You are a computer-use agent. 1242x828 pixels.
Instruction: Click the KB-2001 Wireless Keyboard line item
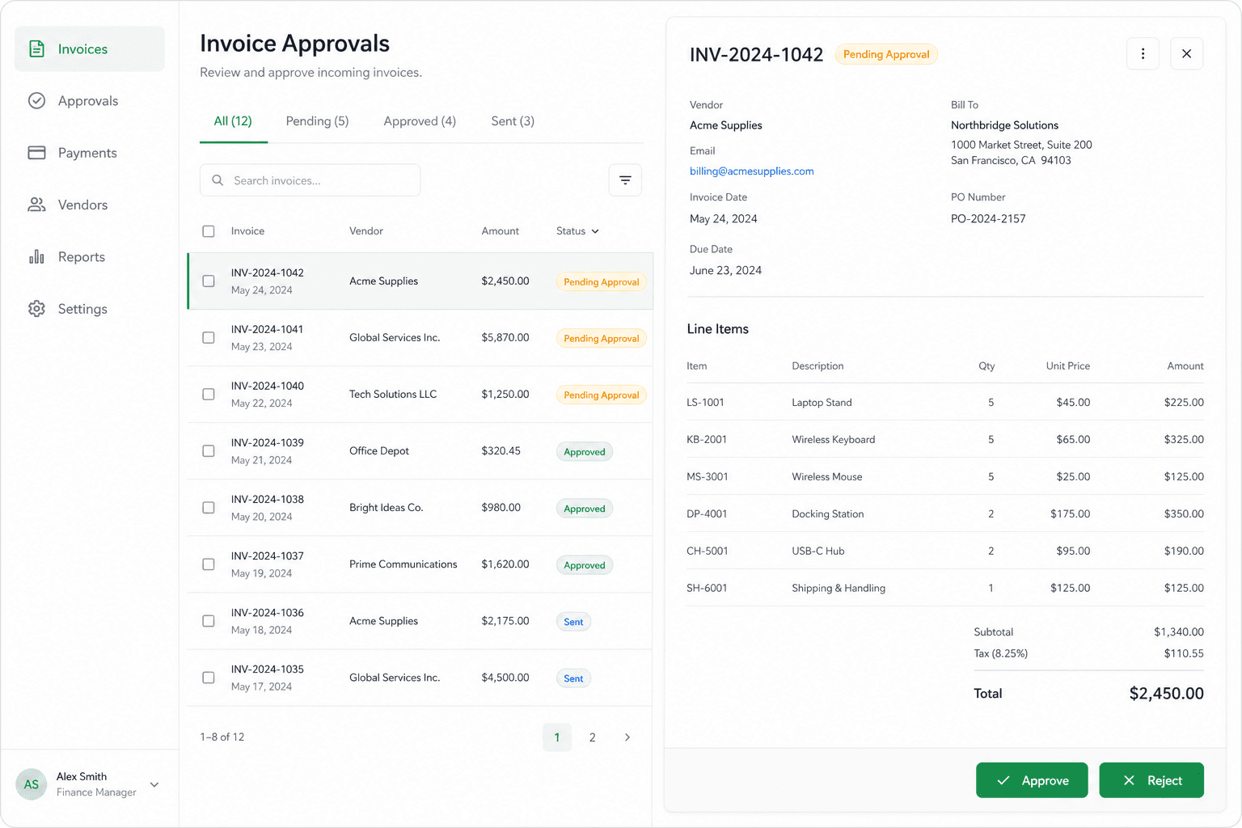945,439
